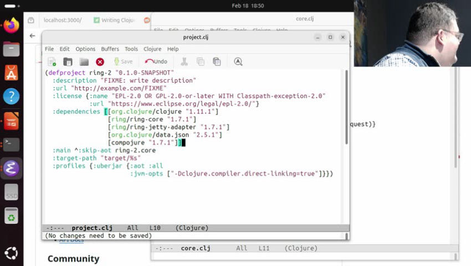Open the Help menu in project.clj window
Image resolution: width=471 pixels, height=266 pixels.
click(173, 49)
